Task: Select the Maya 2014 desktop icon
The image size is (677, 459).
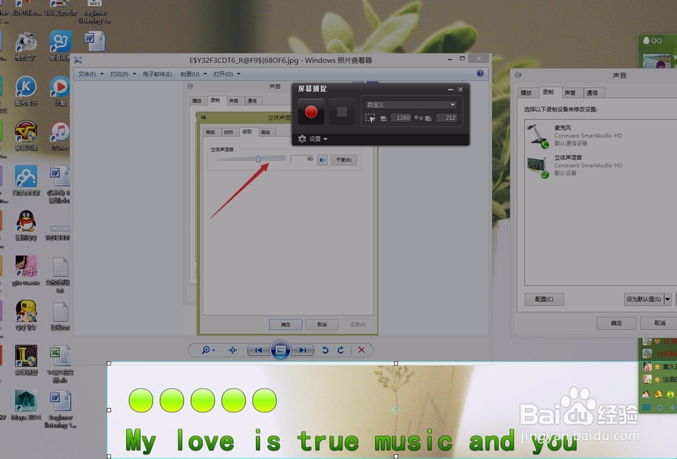Action: pos(26,405)
